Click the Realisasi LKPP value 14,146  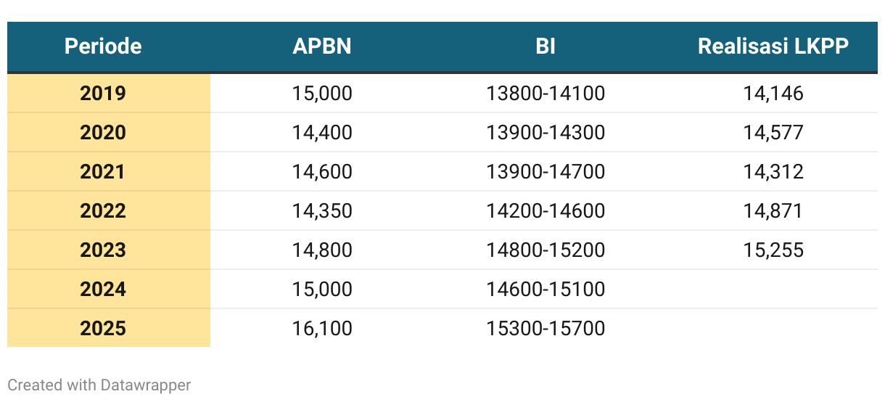(x=773, y=94)
